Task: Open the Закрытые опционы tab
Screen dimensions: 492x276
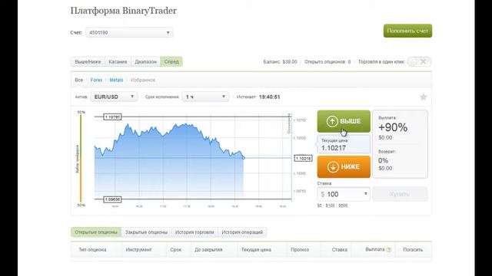Action: (x=146, y=232)
